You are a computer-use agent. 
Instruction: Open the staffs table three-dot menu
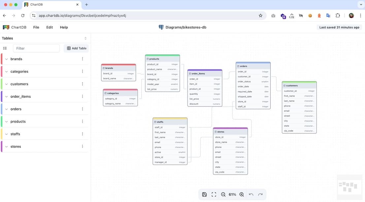(x=82, y=134)
